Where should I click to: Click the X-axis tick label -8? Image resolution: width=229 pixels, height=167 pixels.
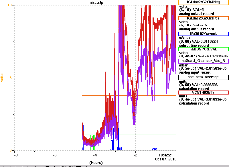click(x=16, y=155)
